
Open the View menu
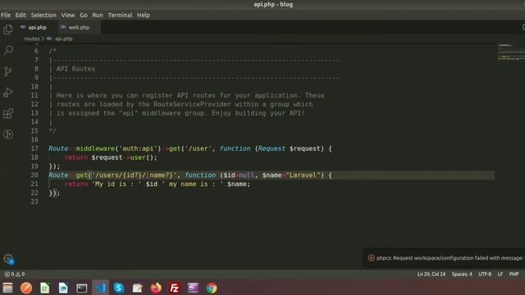[68, 15]
